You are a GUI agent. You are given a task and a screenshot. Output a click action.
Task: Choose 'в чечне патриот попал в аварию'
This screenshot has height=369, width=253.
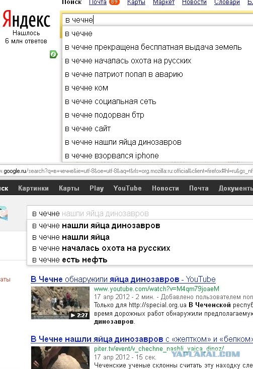[x=157, y=74]
